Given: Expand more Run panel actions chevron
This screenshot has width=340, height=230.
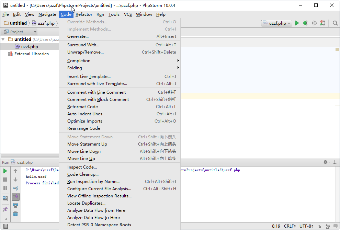Looking at the screenshot, I should click(6, 219).
